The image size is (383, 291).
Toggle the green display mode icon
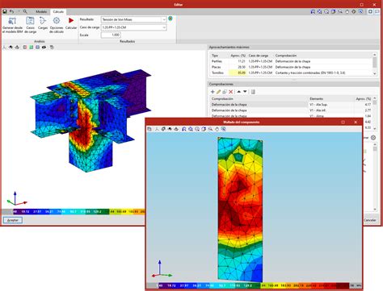[32, 48]
